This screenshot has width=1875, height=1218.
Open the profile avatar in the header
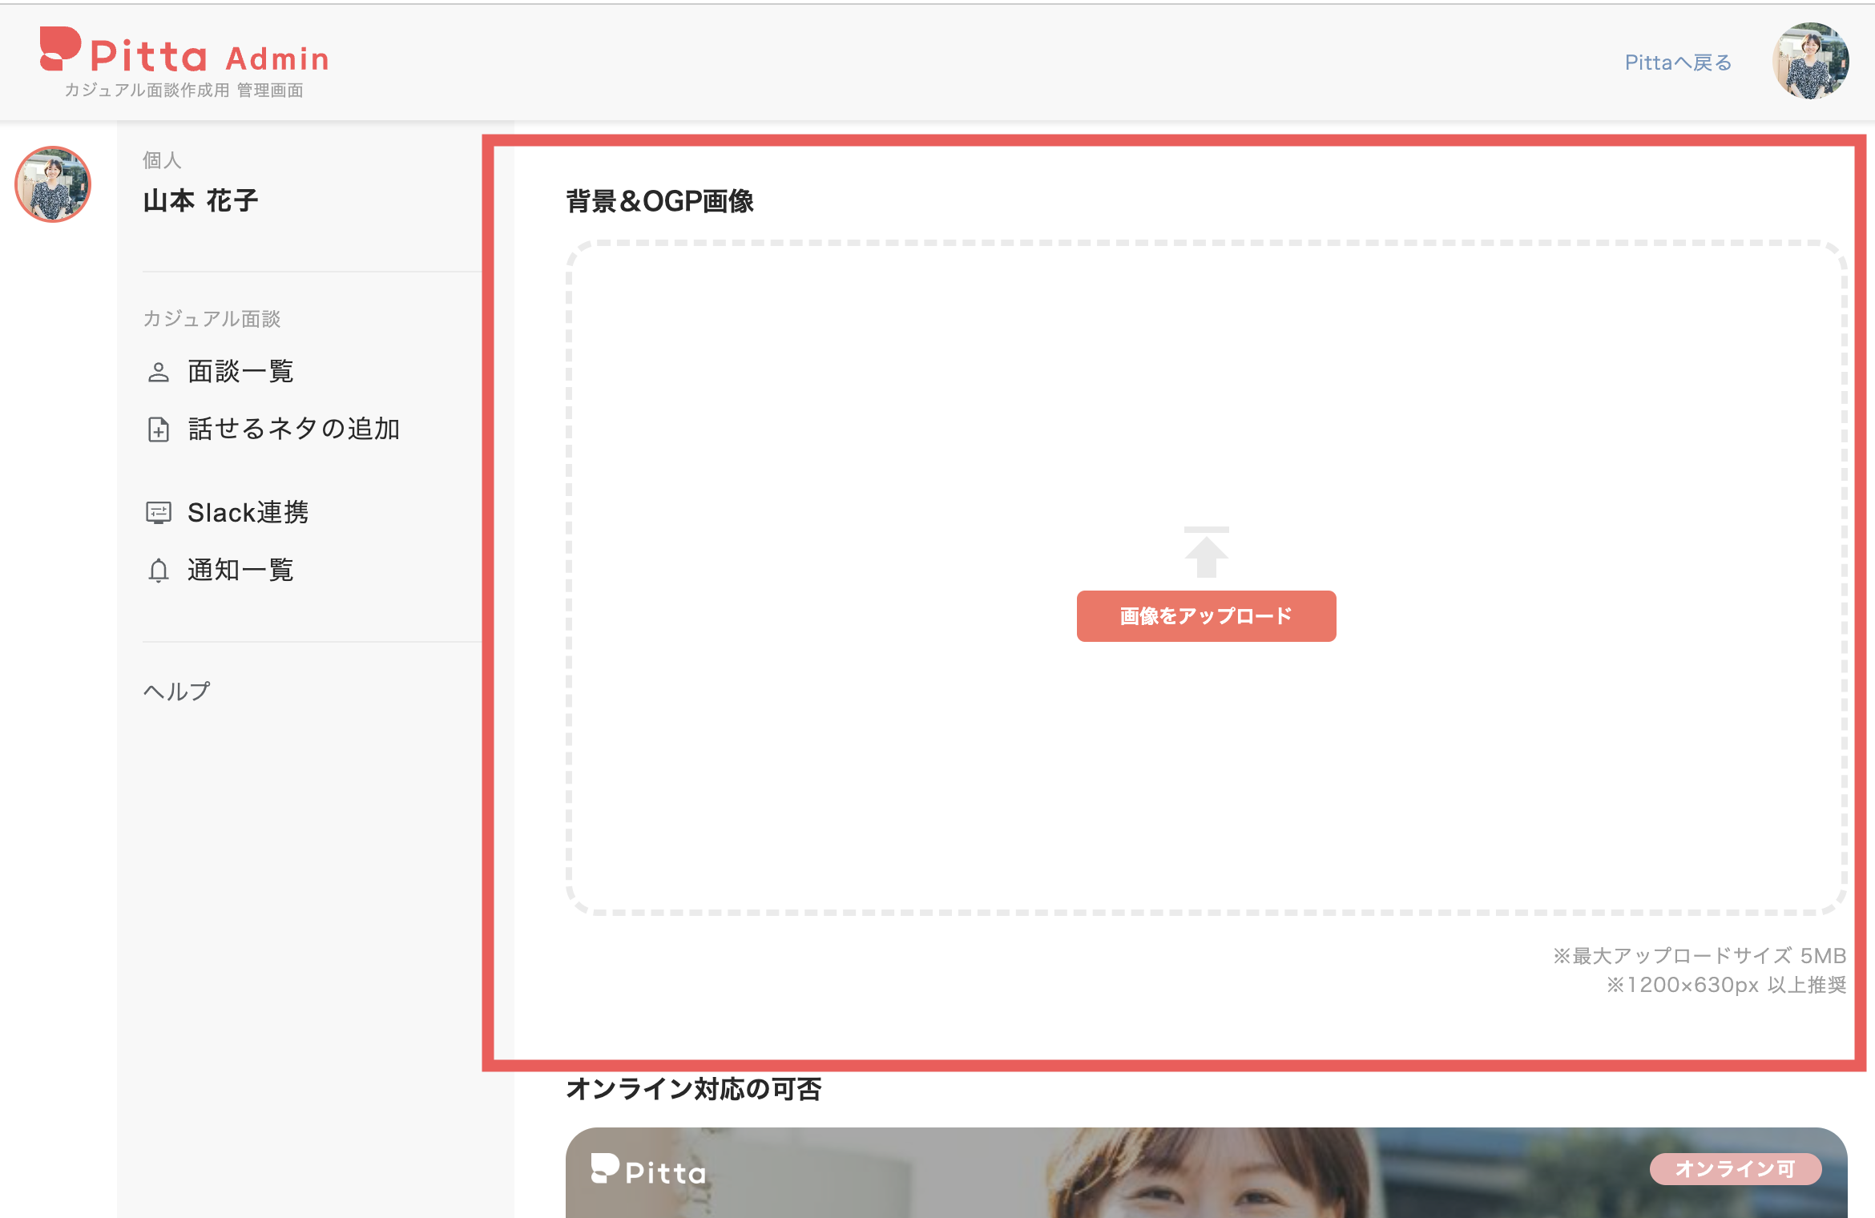(x=1816, y=62)
